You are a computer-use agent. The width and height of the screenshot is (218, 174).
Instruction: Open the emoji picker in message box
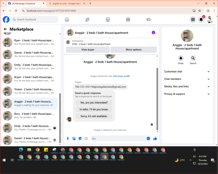tap(148, 139)
